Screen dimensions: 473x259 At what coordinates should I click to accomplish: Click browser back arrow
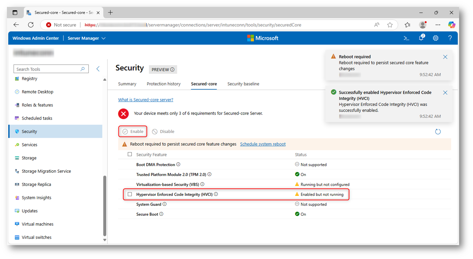[16, 25]
